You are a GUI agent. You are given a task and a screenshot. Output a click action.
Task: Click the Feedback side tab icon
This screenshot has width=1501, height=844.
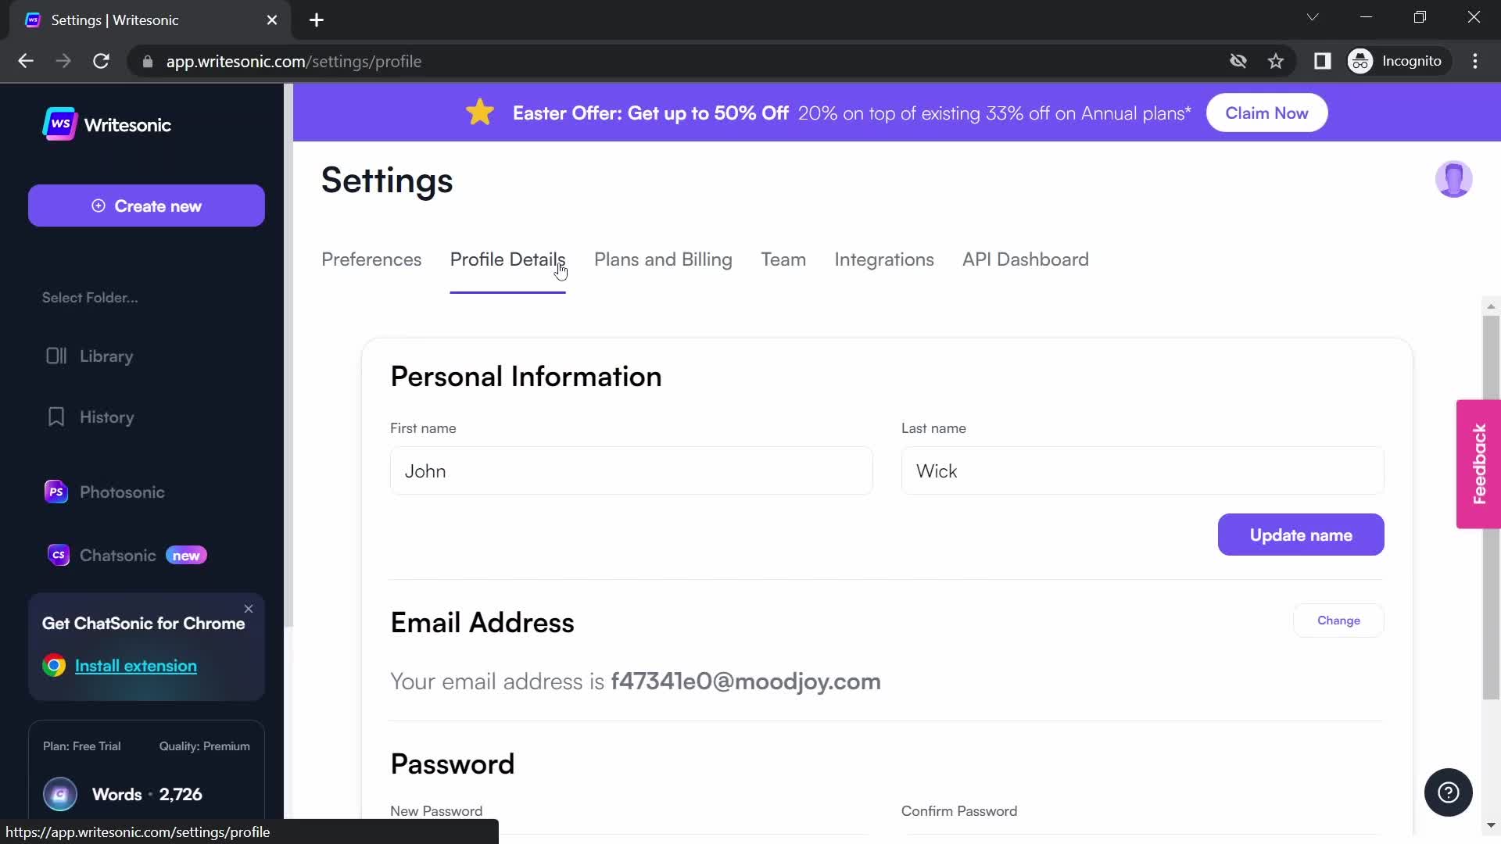[x=1481, y=465]
